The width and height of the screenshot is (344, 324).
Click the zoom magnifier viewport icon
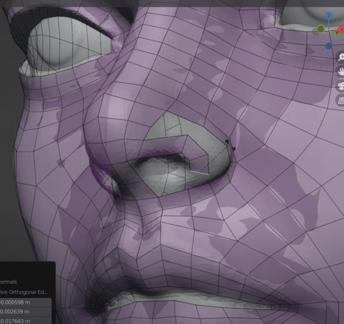pyautogui.click(x=341, y=57)
